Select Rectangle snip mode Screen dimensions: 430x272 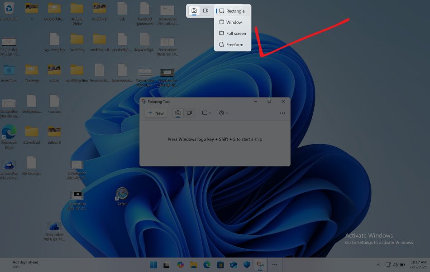(x=233, y=10)
